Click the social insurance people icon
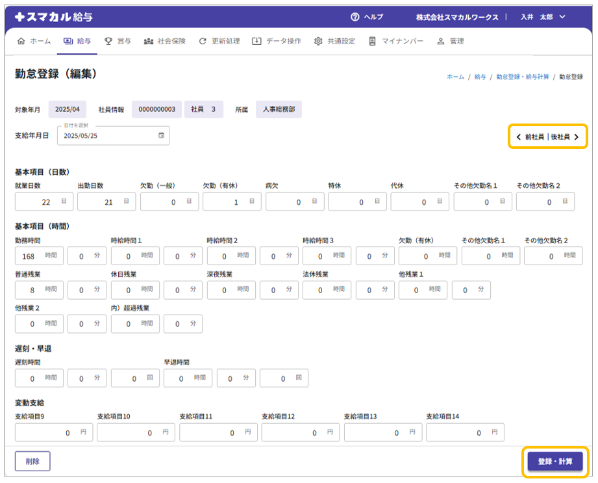Image resolution: width=598 pixels, height=483 pixels. pyautogui.click(x=149, y=41)
